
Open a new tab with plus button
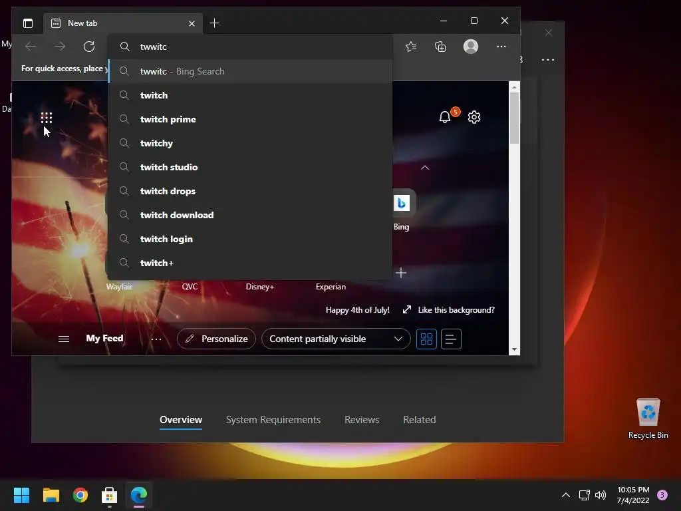pyautogui.click(x=215, y=23)
